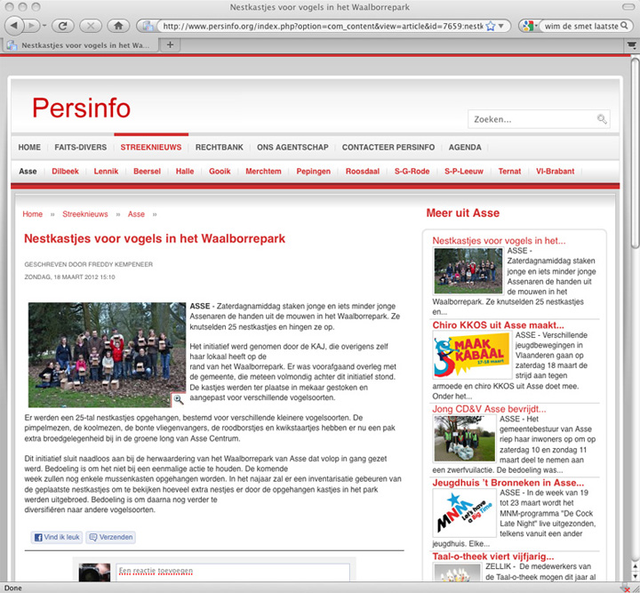Select the Gooik region link

click(220, 172)
